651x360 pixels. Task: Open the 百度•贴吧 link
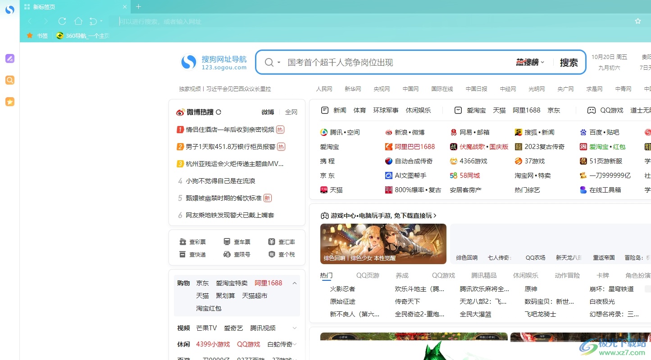600,132
